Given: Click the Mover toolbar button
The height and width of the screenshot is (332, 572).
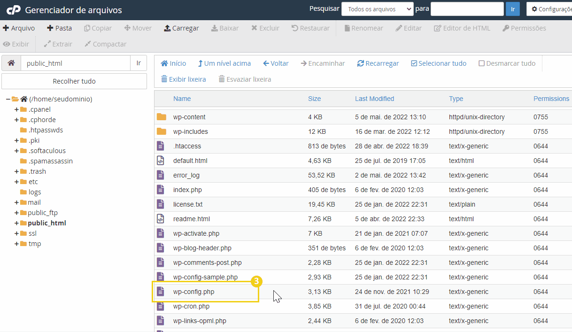Looking at the screenshot, I should coord(138,28).
